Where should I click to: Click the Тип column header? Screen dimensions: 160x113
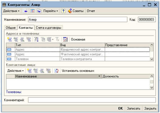click(x=37, y=45)
